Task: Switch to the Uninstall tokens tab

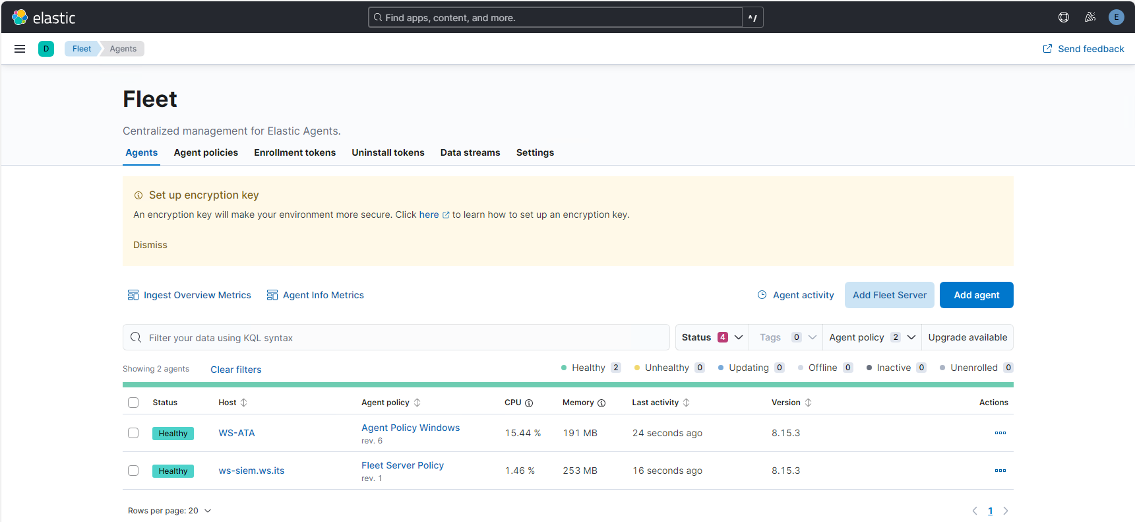Action: point(388,152)
